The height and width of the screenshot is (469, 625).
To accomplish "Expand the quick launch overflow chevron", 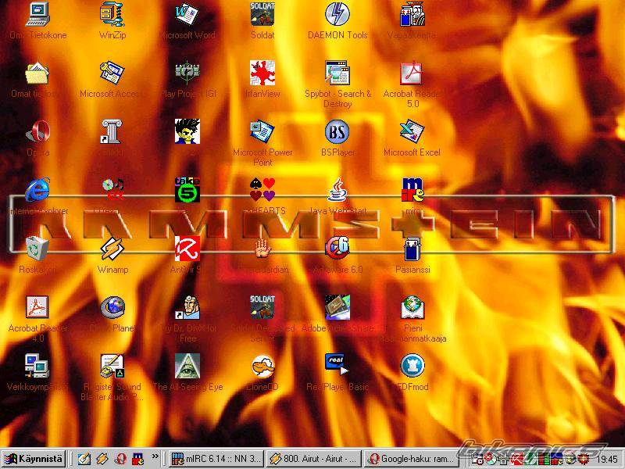I will coord(155,456).
